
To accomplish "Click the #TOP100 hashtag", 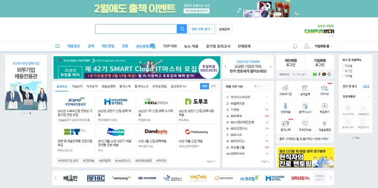I will click(161, 161).
